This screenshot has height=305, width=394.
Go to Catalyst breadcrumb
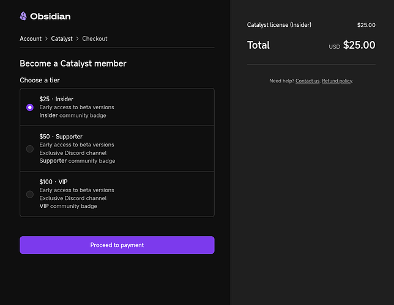(62, 38)
